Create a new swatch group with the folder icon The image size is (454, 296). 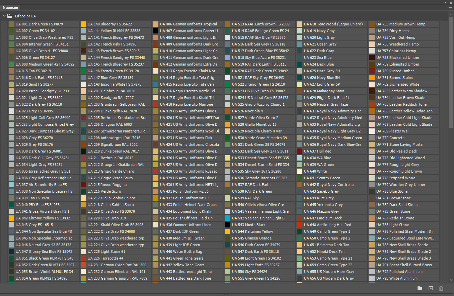point(420,288)
